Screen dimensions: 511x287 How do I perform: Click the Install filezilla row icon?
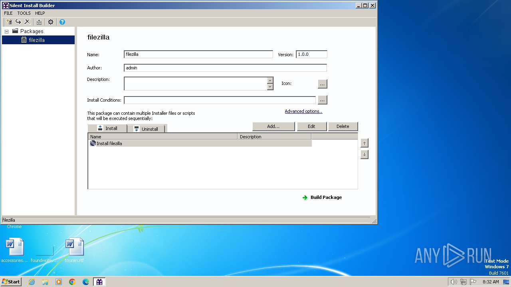pyautogui.click(x=93, y=143)
